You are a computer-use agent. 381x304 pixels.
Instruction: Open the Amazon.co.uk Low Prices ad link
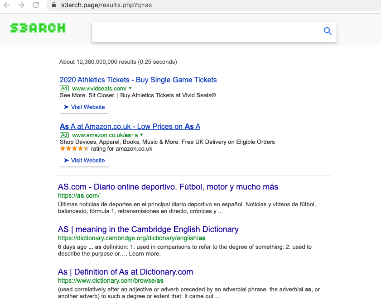(130, 127)
